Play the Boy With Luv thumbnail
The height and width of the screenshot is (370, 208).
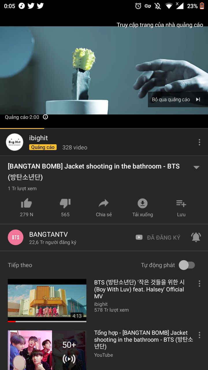click(x=47, y=301)
